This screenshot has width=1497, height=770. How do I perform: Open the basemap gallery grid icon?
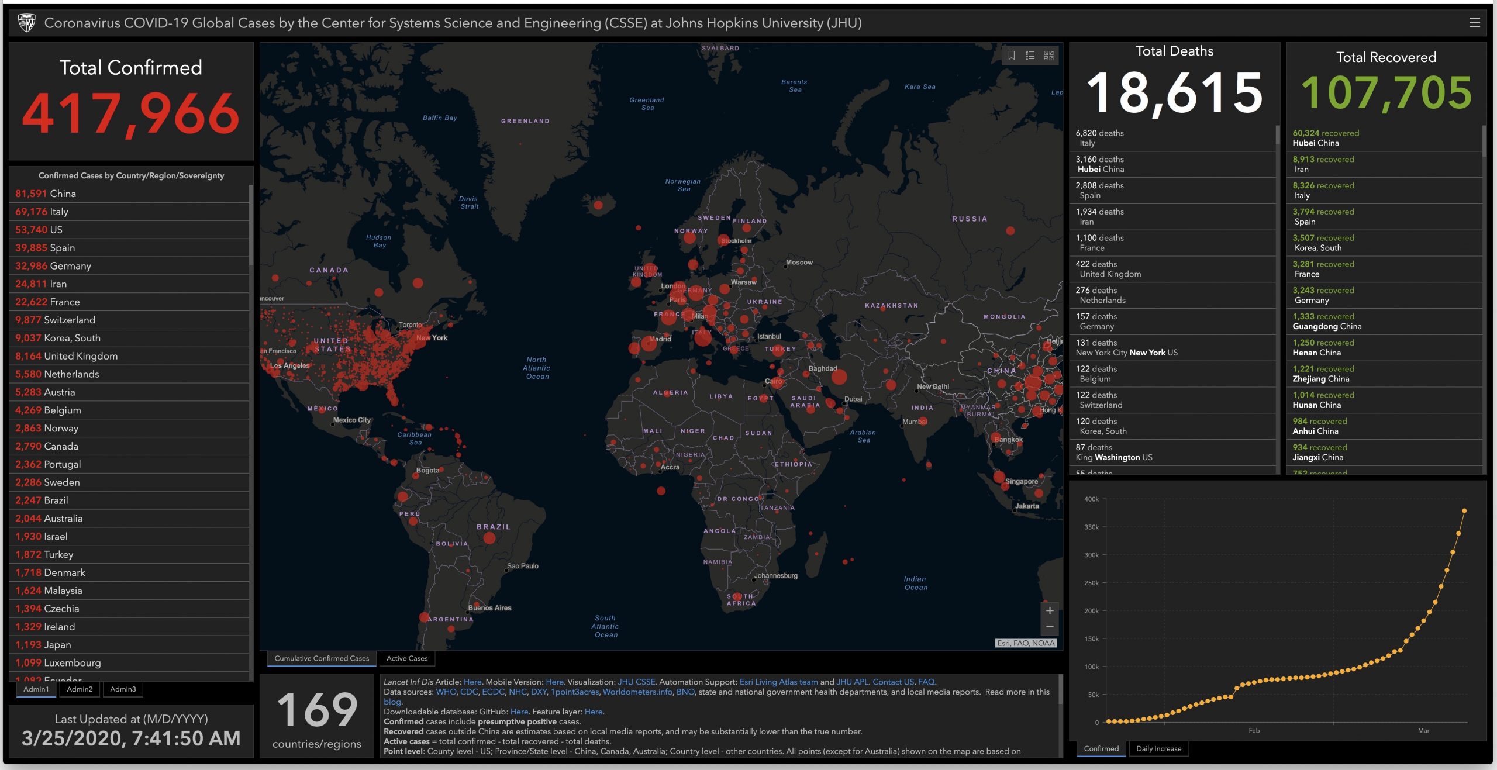coord(1048,56)
